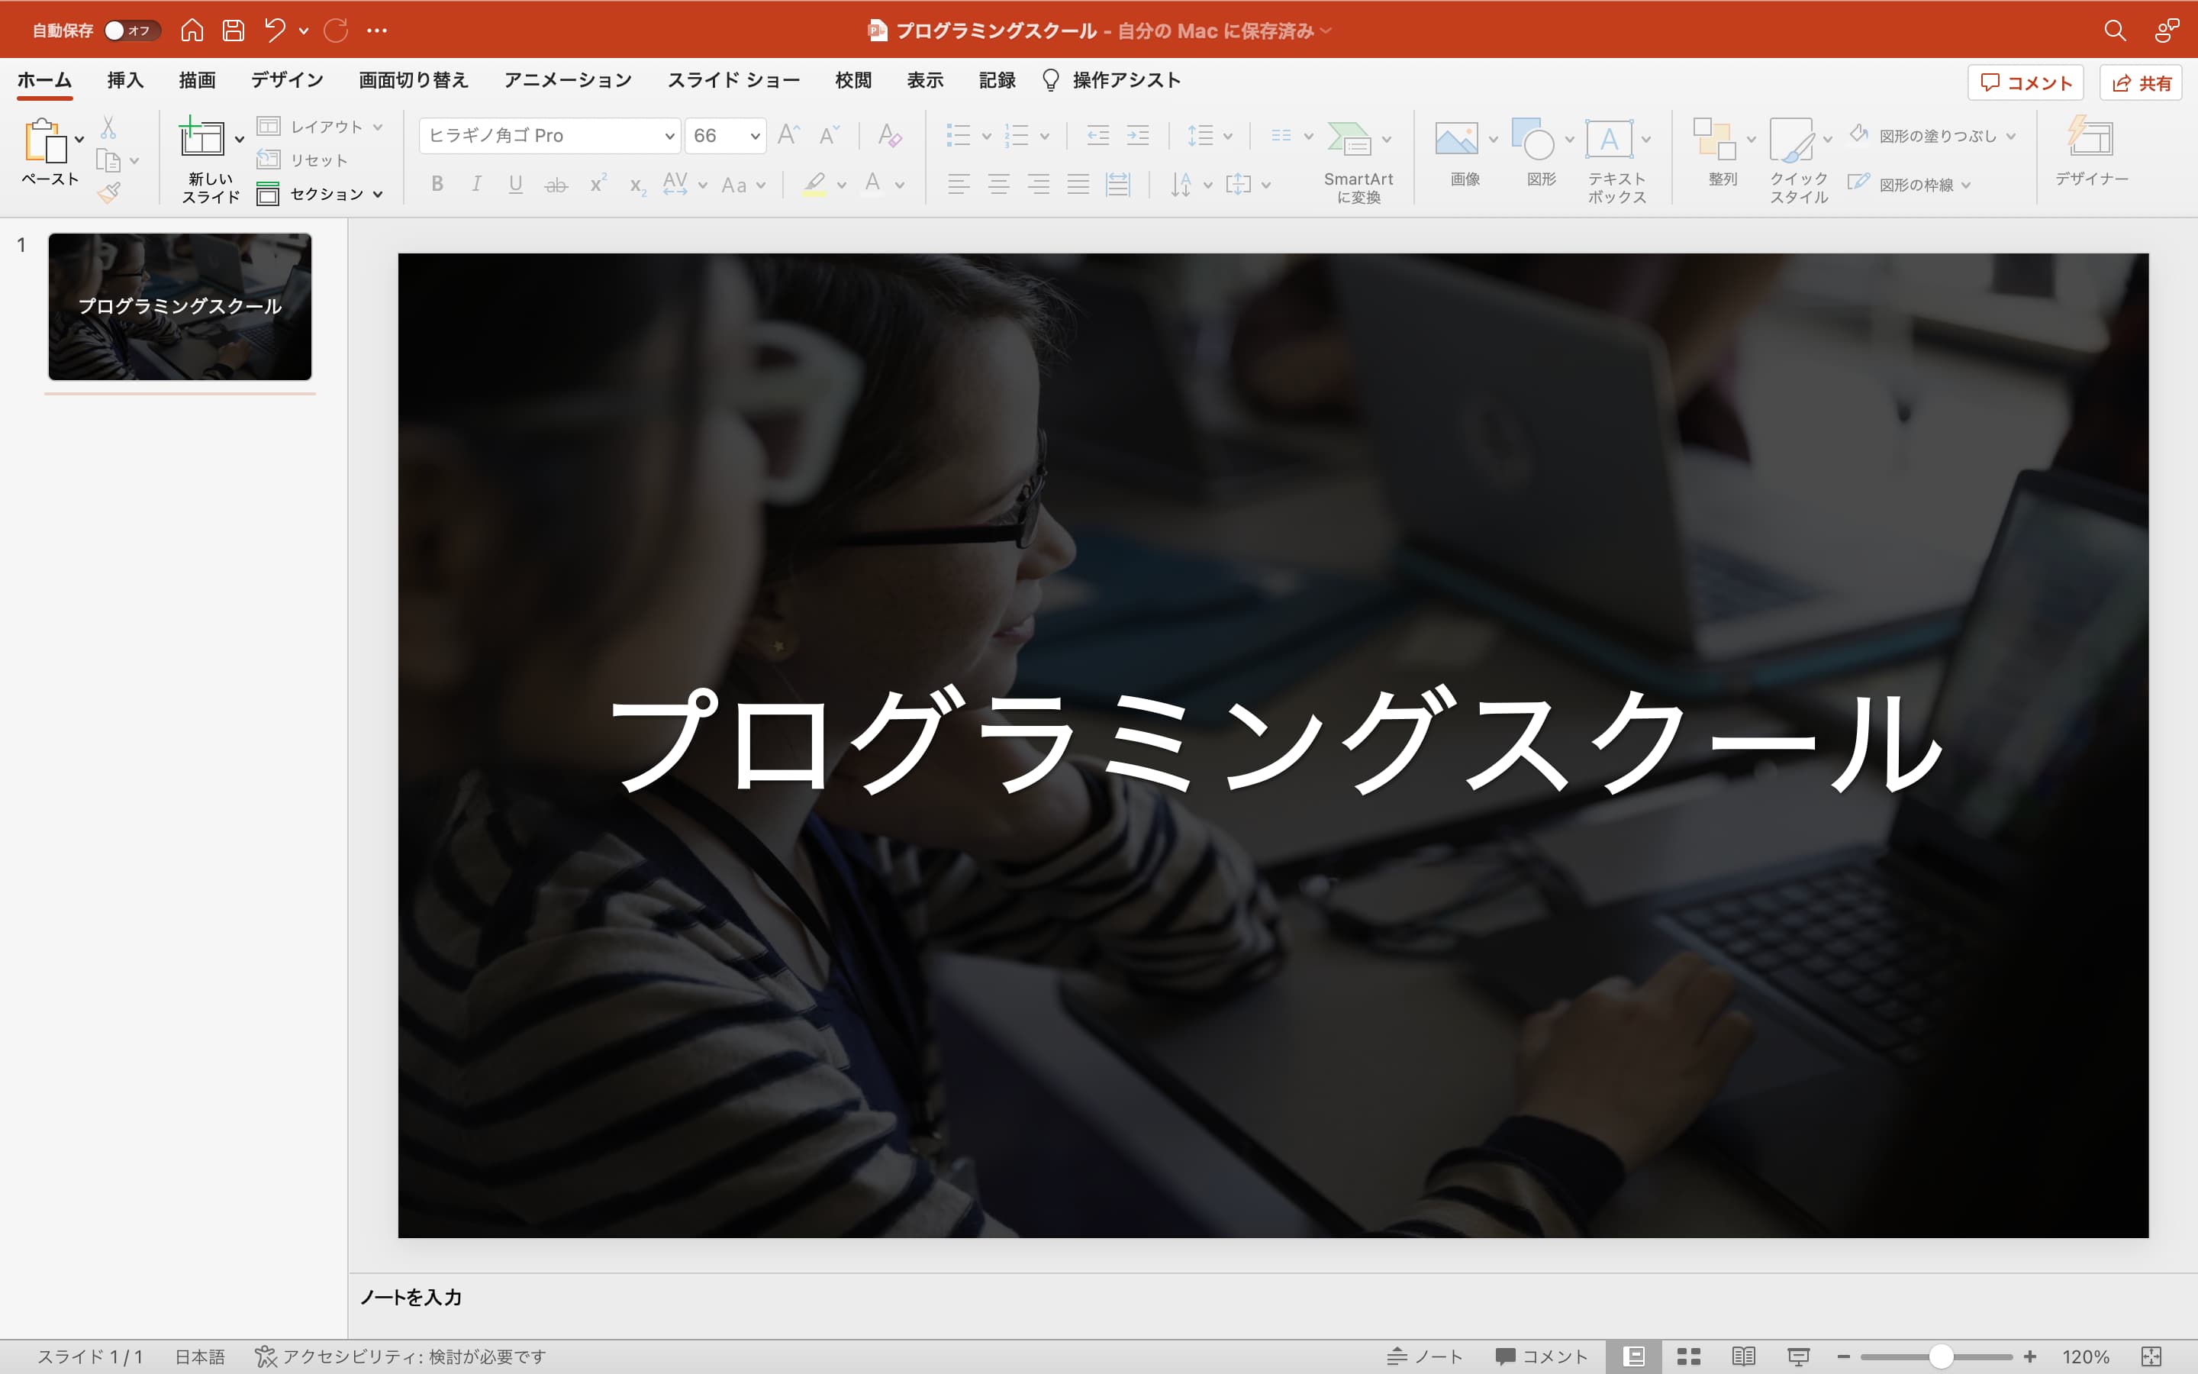
Task: Click the Center text alignment icon
Action: [x=998, y=185]
